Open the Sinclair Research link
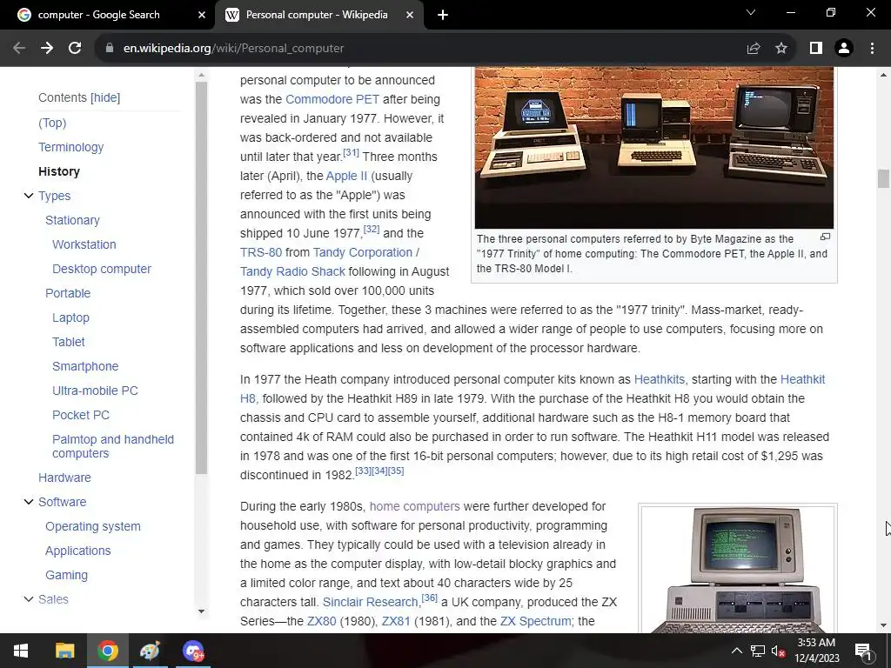 click(371, 602)
